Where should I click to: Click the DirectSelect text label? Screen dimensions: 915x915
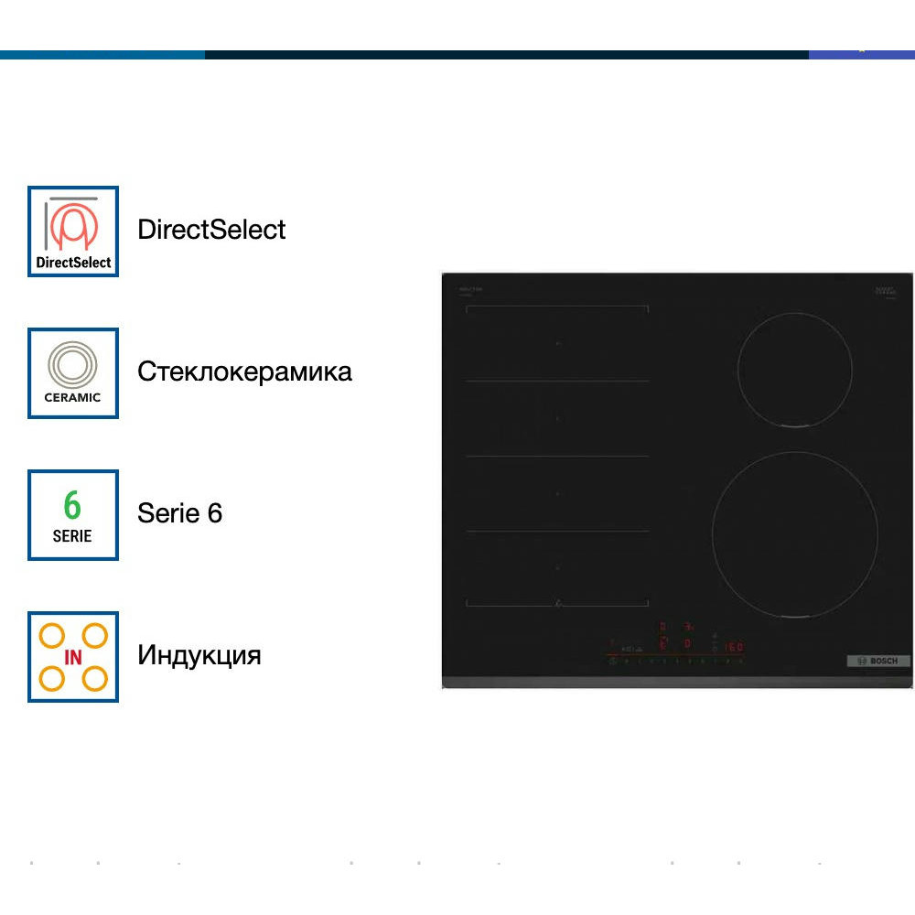211,230
